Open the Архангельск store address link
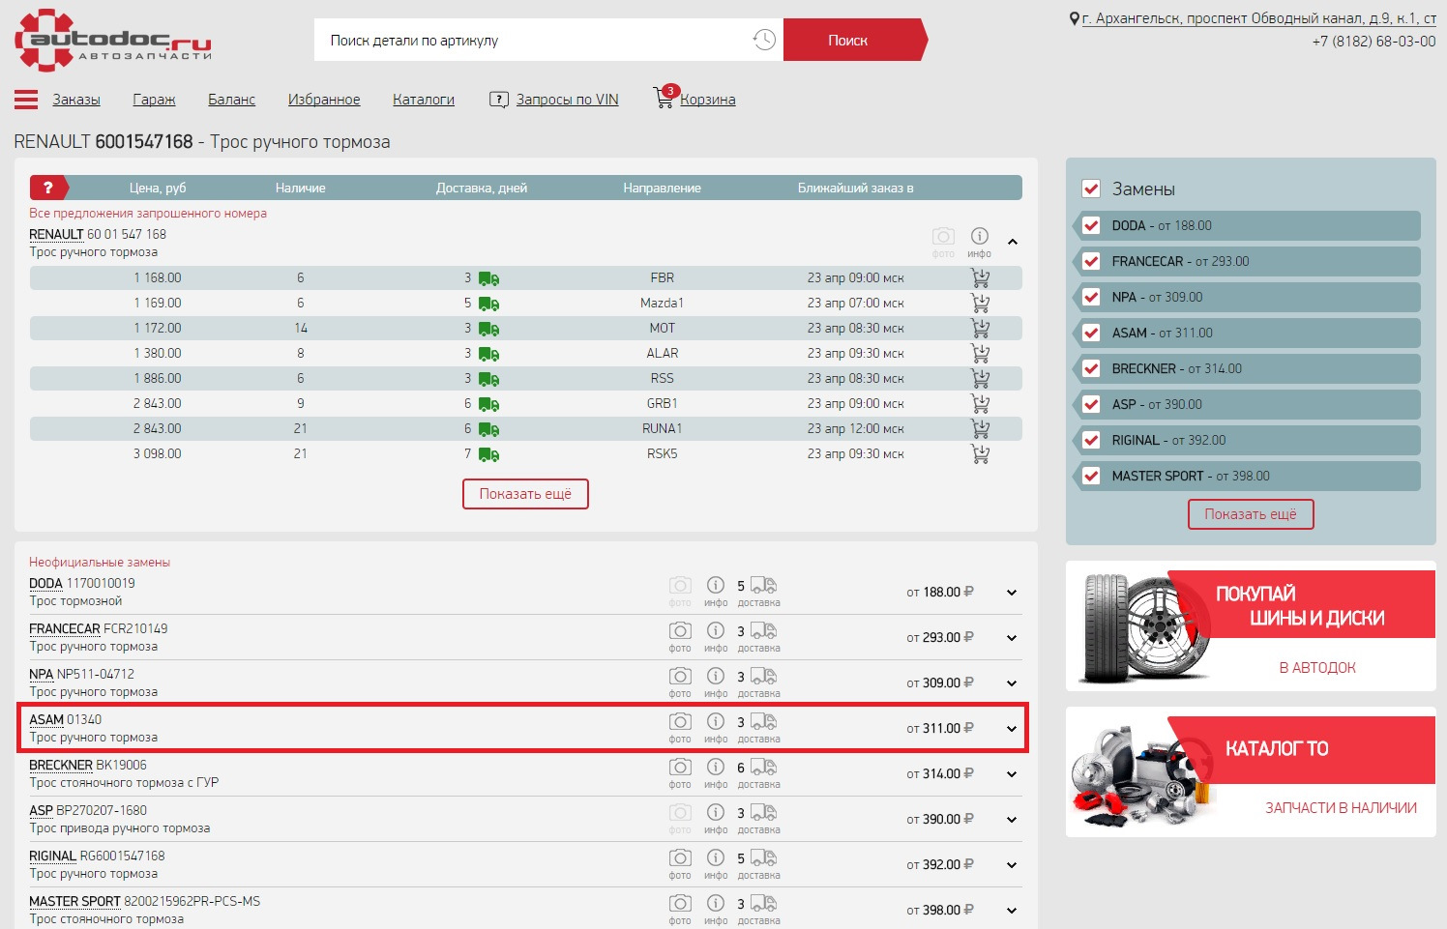Screen dimensions: 1447x929 pos(1258,18)
